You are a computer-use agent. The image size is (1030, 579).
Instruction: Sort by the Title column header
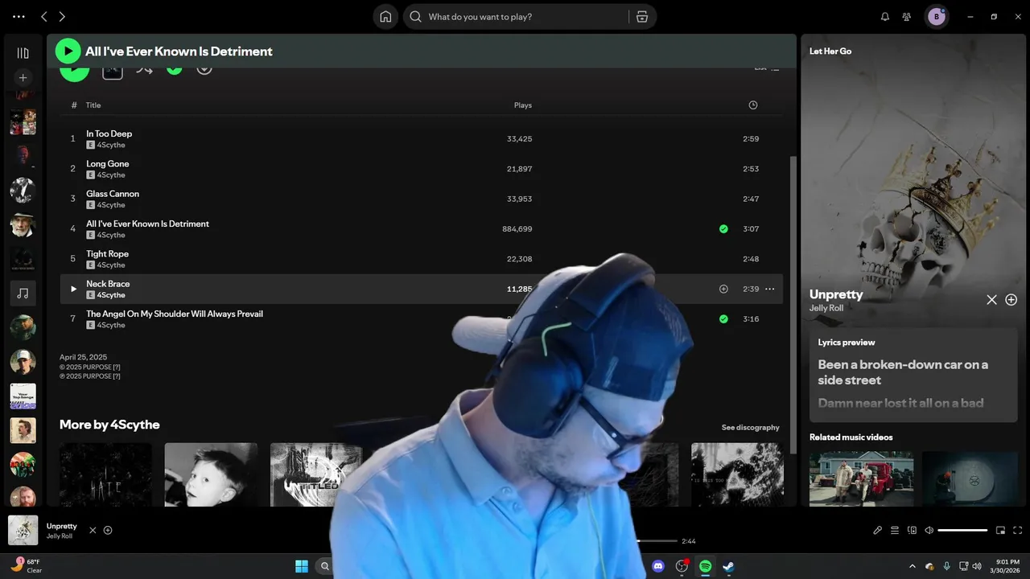point(93,105)
